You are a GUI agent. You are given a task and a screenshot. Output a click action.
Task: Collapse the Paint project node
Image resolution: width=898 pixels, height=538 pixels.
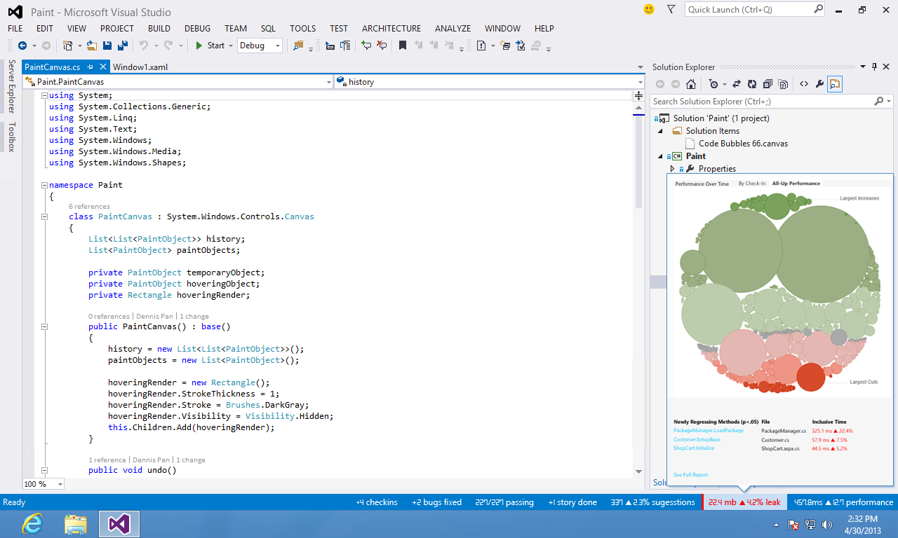point(659,156)
